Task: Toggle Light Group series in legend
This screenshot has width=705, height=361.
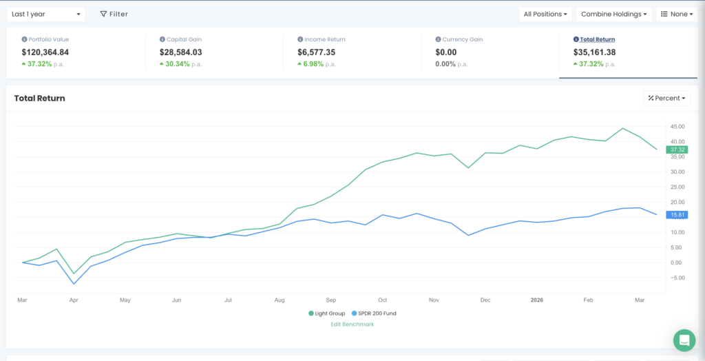Action: click(327, 313)
